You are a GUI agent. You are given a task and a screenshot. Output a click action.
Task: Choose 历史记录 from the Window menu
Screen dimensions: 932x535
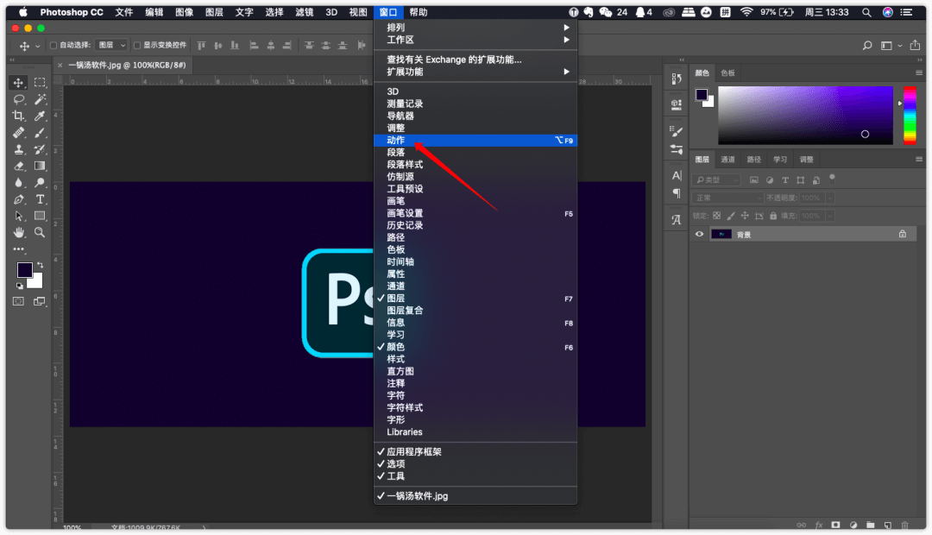tap(475, 225)
